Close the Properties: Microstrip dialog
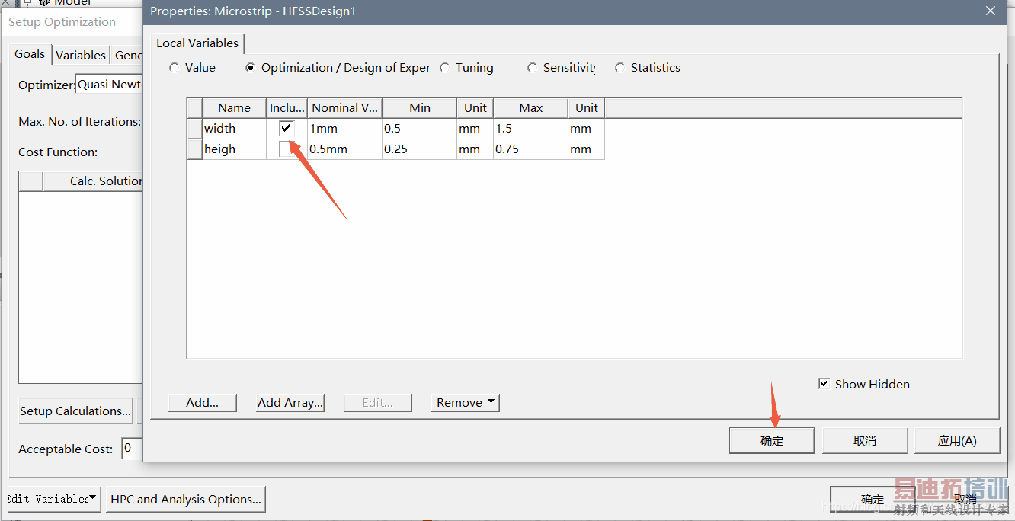Image resolution: width=1015 pixels, height=521 pixels. pos(991,11)
